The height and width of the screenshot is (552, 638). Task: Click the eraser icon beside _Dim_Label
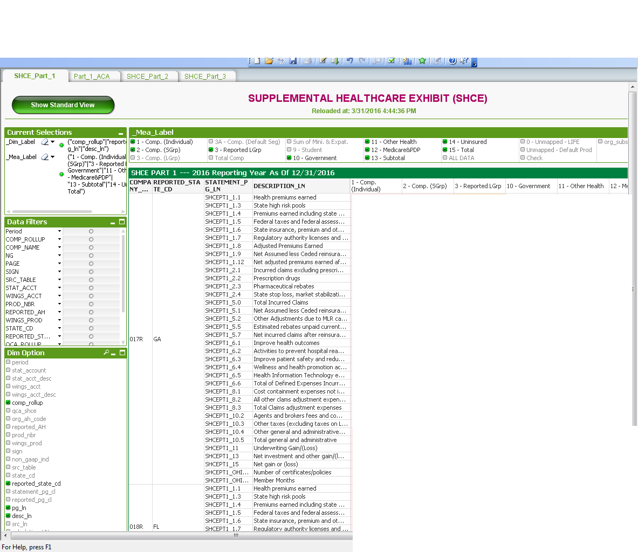pos(44,141)
